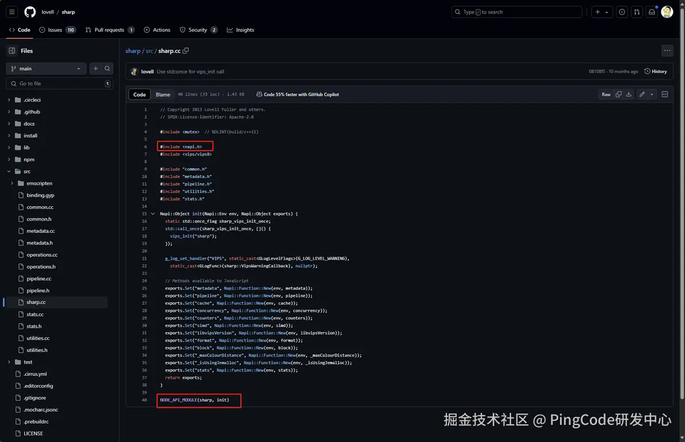This screenshot has height=442, width=685.
Task: Open the Raw file view
Action: (x=606, y=95)
